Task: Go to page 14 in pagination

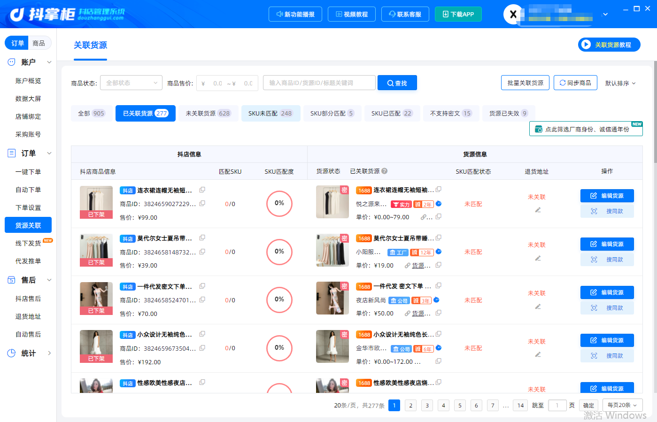Action: (521, 406)
